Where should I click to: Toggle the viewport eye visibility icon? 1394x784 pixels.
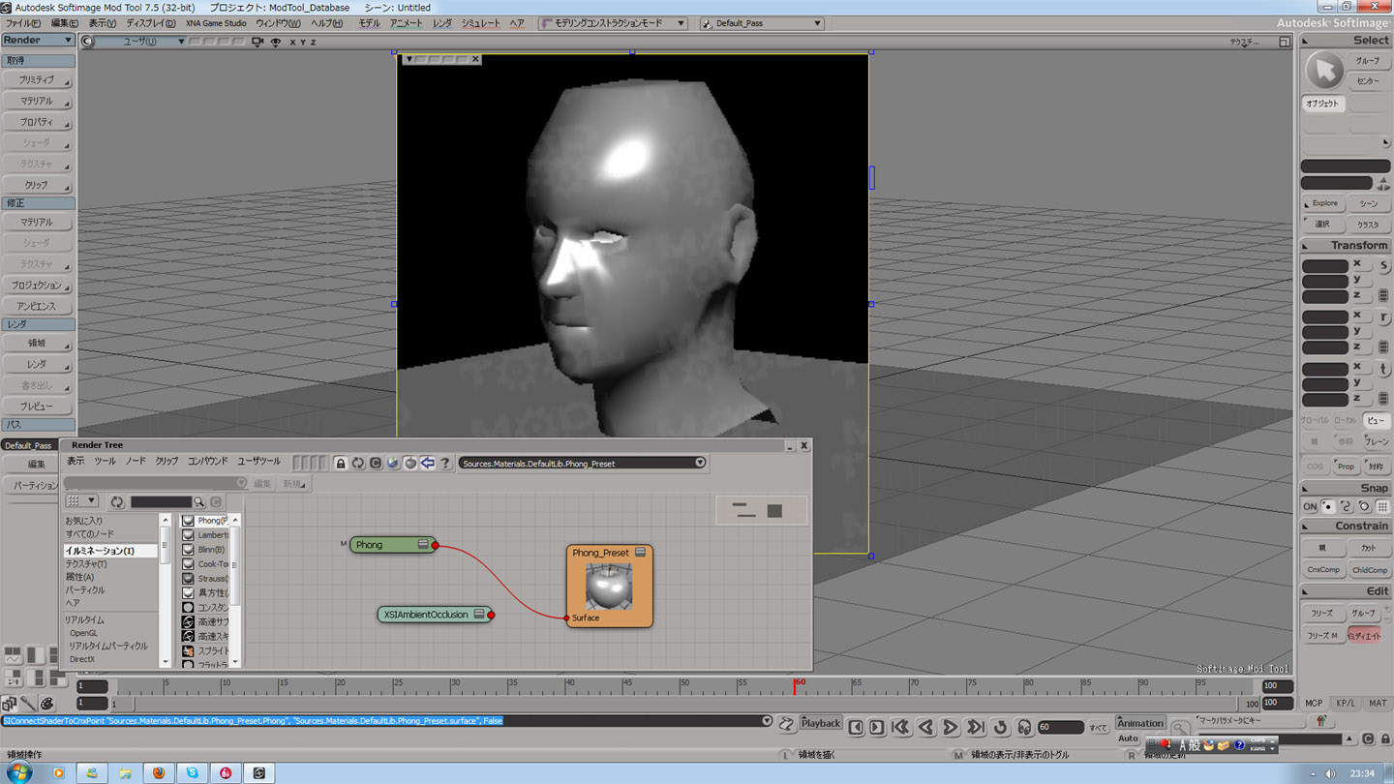[276, 42]
